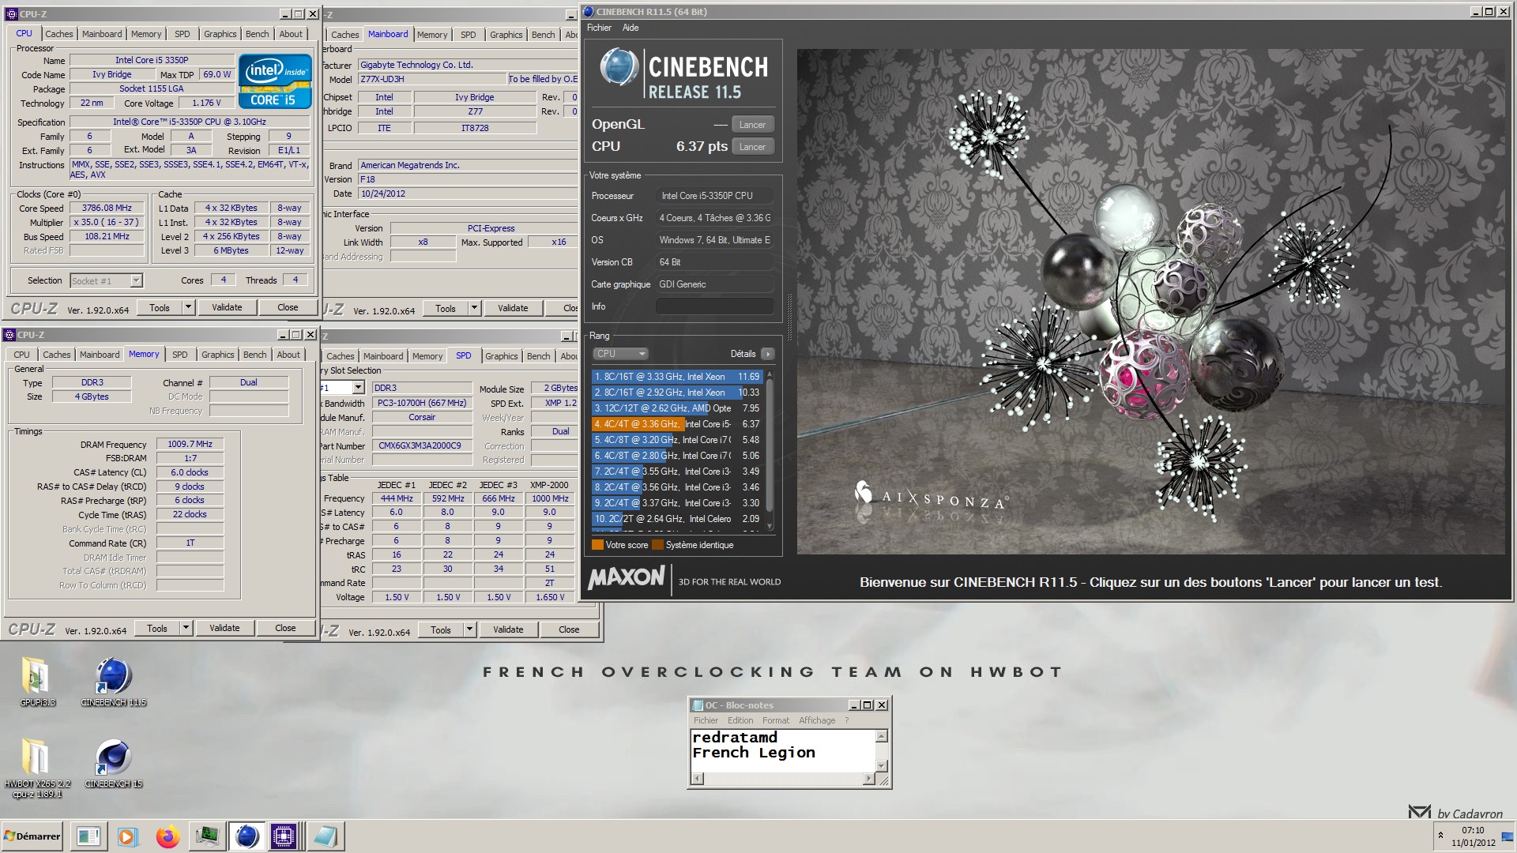This screenshot has width=1517, height=853.
Task: Open the CINEBENCH 15 desktop shortcut
Action: [x=114, y=763]
